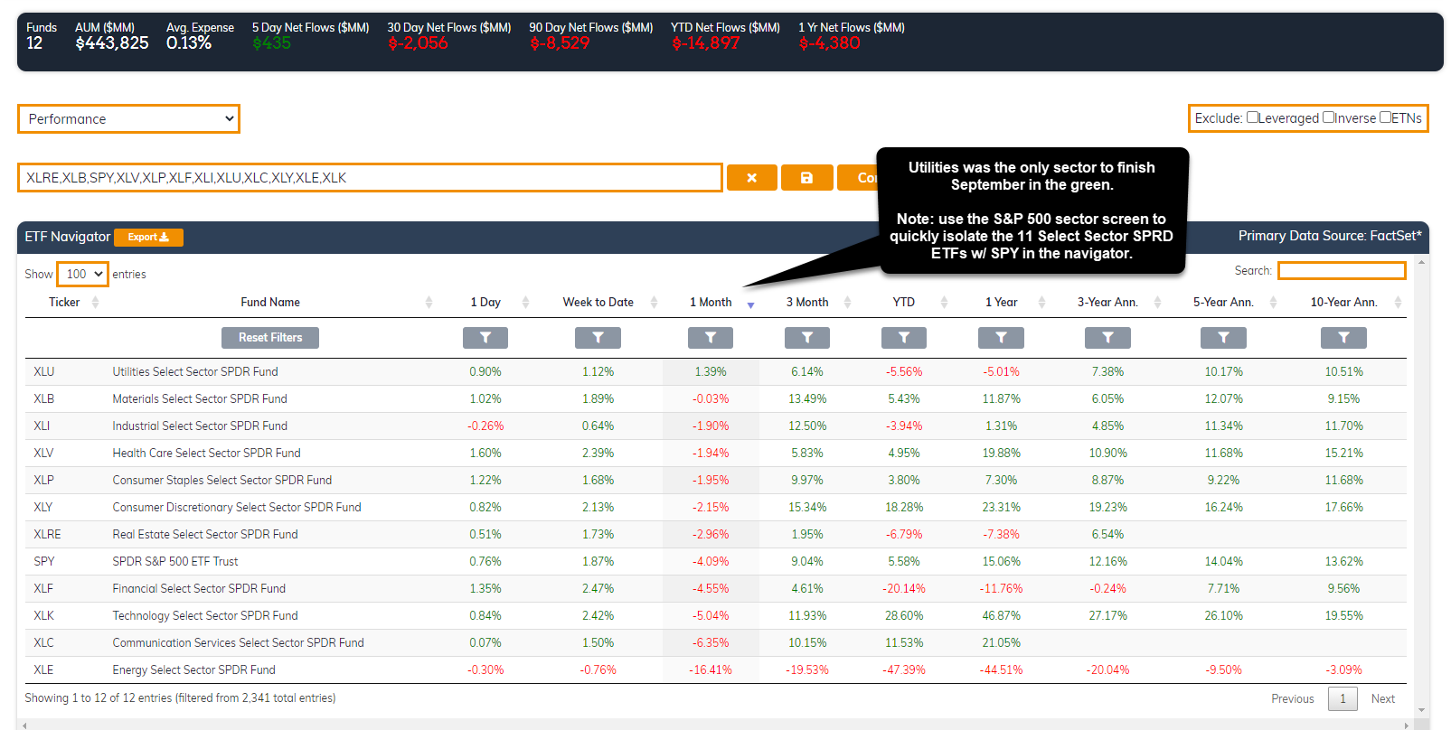This screenshot has height=730, width=1451.
Task: Open the 1 Year column filter
Action: tap(1001, 338)
